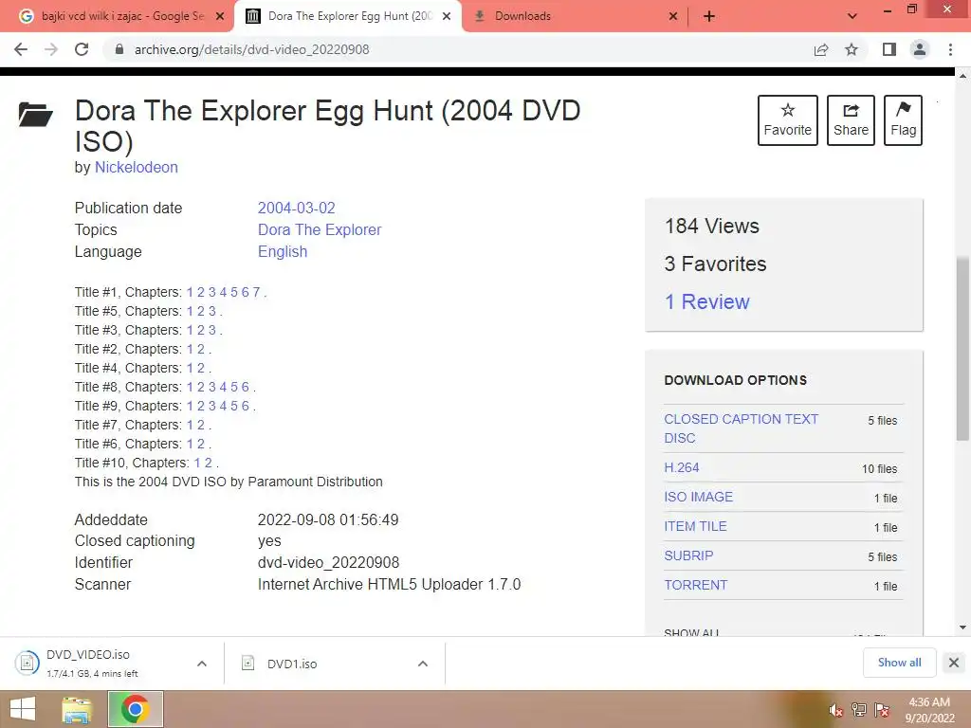Click the lock icon in address bar

[x=119, y=49]
